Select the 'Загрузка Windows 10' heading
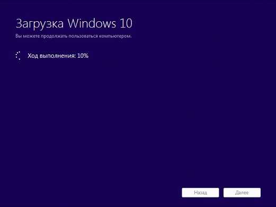The height and width of the screenshot is (207, 276). point(74,24)
